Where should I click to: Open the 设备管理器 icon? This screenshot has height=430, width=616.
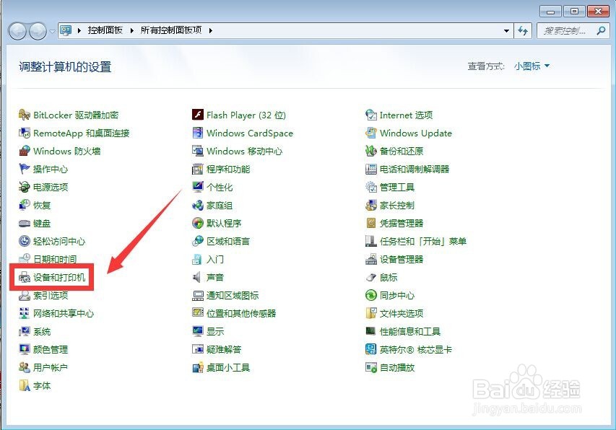tap(371, 259)
